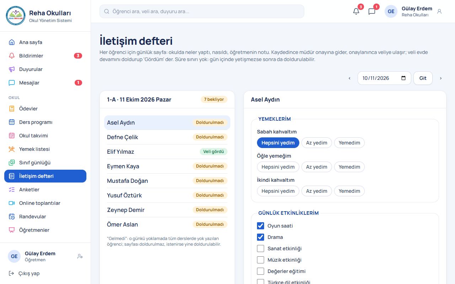The image size is (455, 284).
Task: Open Öğretmenler in the sidebar
Action: pos(45,230)
